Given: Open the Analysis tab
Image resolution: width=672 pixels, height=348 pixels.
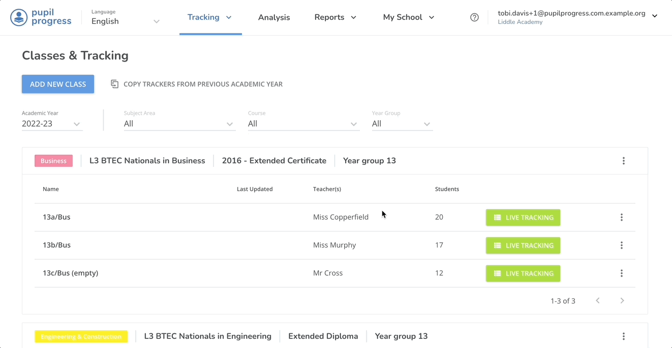Looking at the screenshot, I should [274, 17].
